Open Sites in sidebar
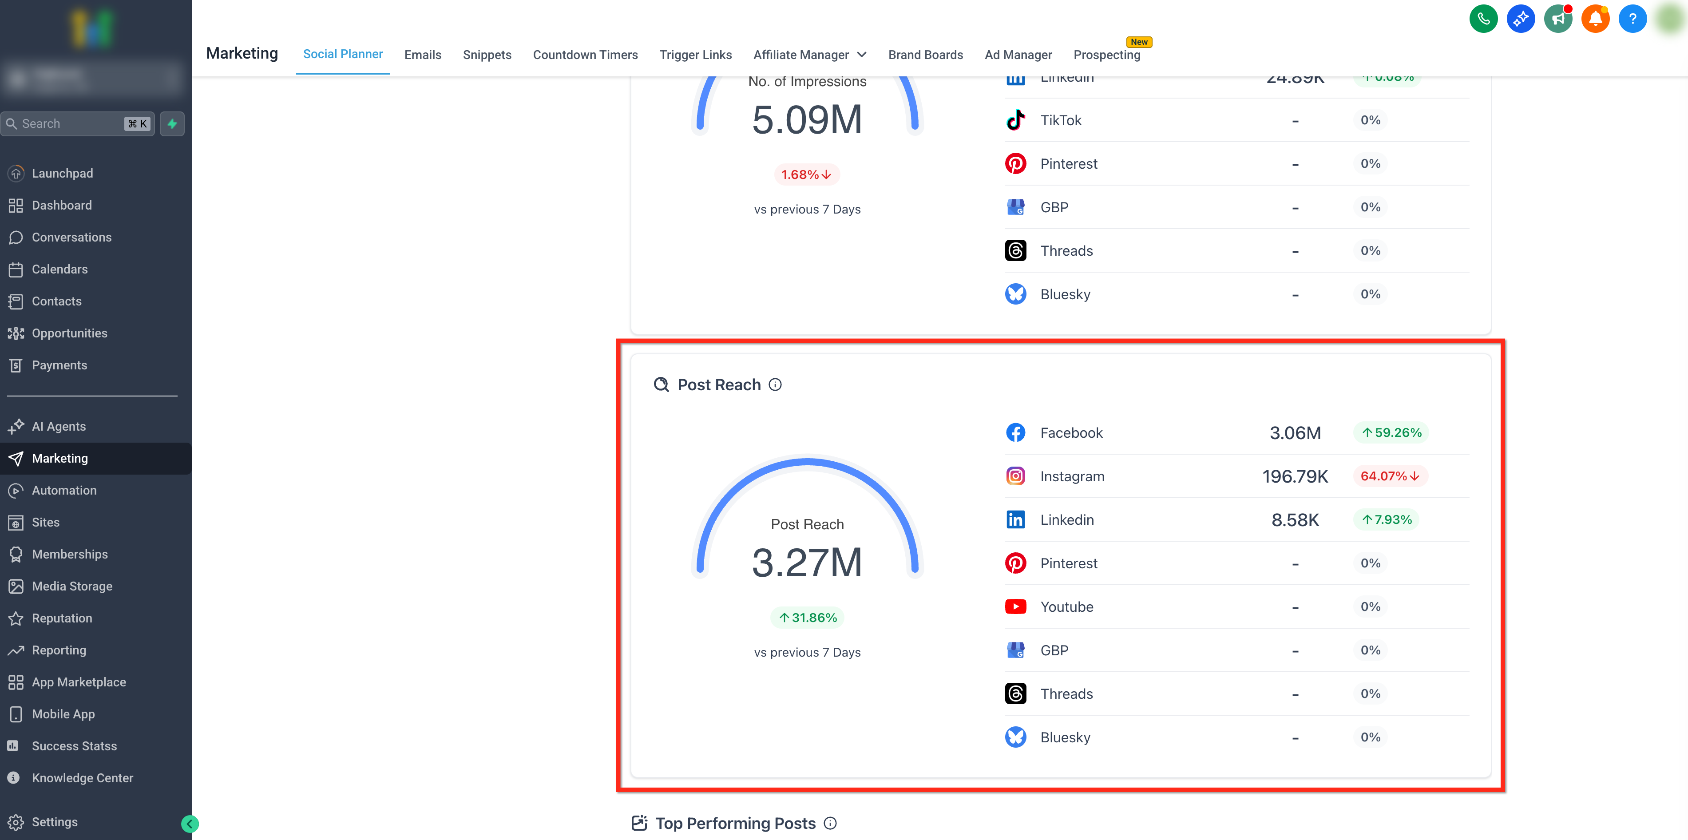The image size is (1688, 840). (x=95, y=522)
